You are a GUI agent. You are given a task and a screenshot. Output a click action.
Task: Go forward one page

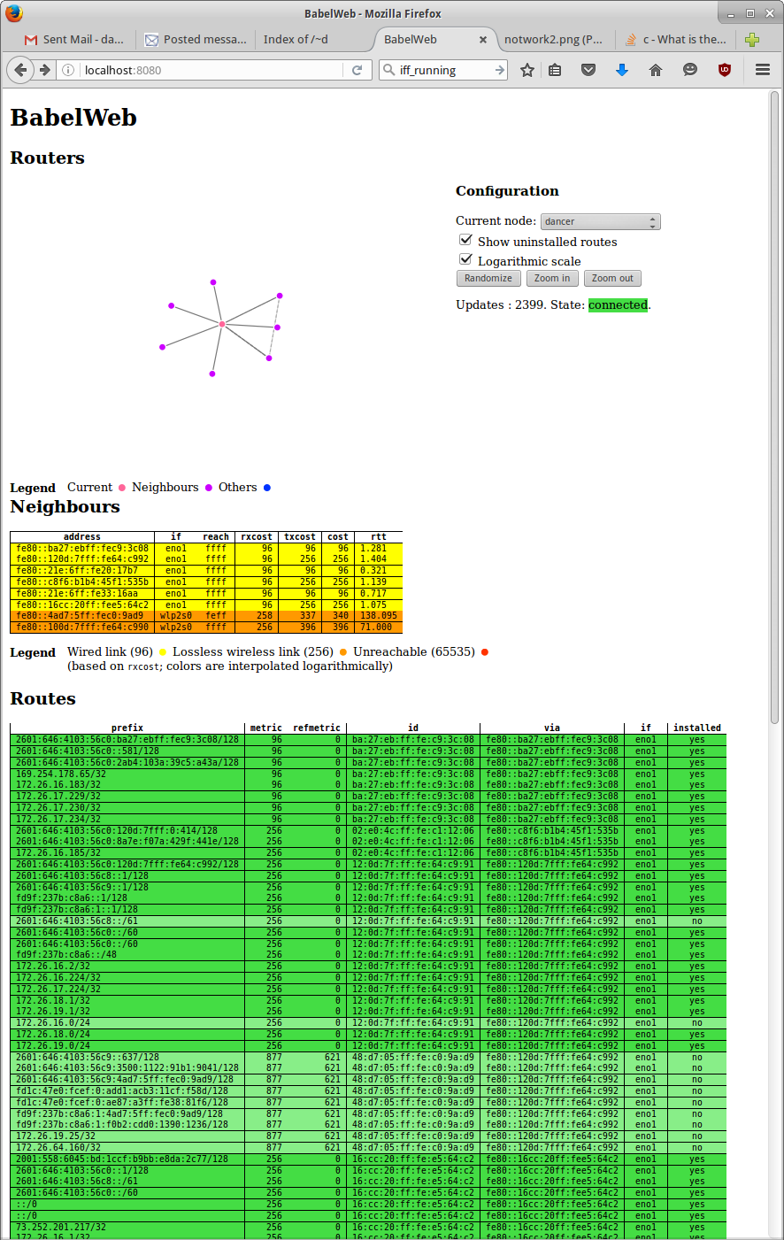coord(44,70)
